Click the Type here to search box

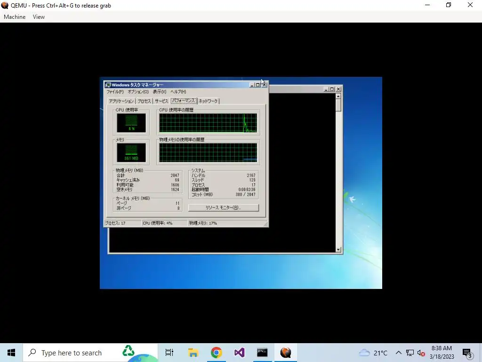coord(90,353)
